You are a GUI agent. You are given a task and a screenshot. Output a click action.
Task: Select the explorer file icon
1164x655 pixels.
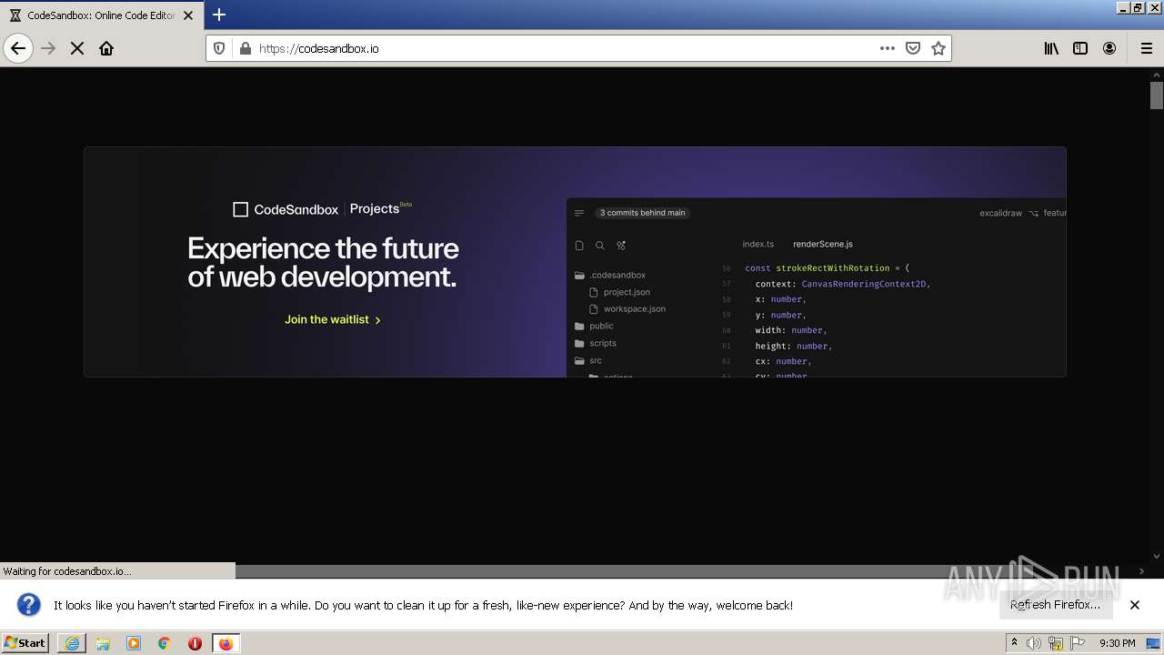point(579,246)
